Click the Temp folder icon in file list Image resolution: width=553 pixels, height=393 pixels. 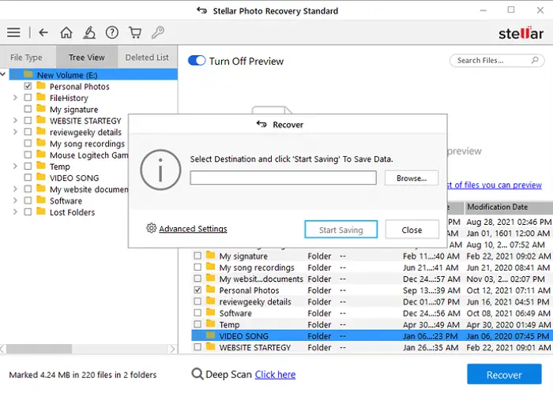tap(211, 324)
